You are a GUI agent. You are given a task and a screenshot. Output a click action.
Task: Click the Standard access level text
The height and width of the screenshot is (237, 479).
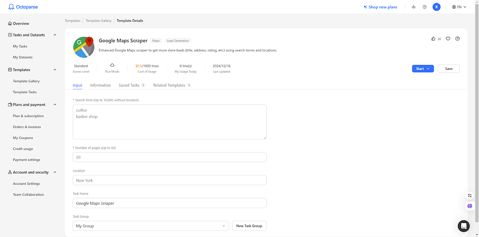point(81,66)
